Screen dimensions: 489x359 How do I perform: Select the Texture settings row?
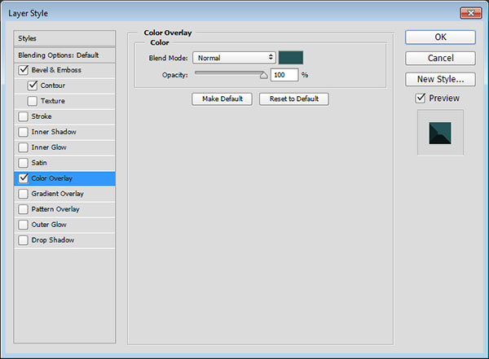click(x=64, y=101)
